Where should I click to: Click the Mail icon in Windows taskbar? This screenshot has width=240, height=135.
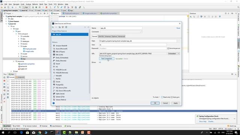click(33, 132)
